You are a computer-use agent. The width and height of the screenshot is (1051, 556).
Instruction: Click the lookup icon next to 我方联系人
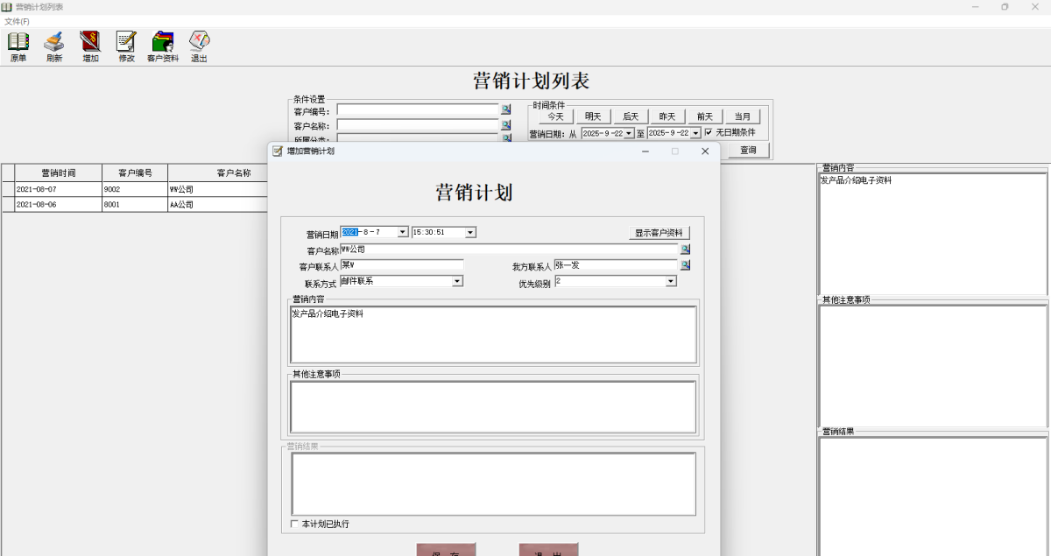(686, 265)
